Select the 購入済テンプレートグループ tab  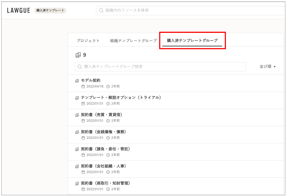pos(192,41)
